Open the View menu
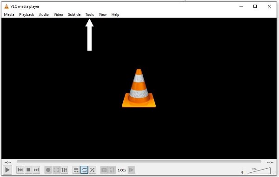This screenshot has width=279, height=177. click(102, 14)
